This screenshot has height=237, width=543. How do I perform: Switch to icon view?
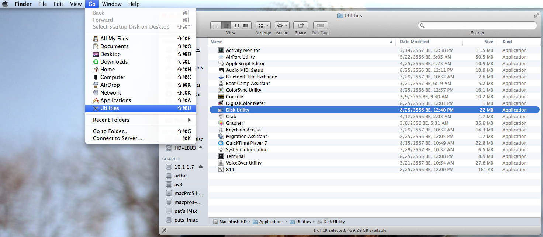[216, 25]
